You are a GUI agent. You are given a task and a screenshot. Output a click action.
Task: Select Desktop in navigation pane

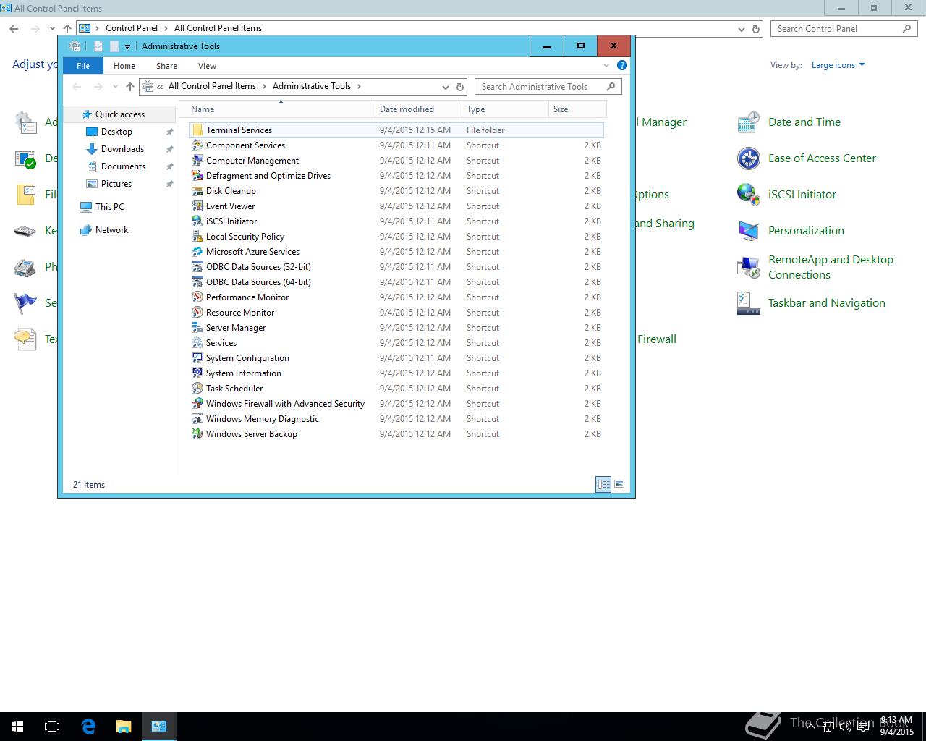click(x=116, y=132)
